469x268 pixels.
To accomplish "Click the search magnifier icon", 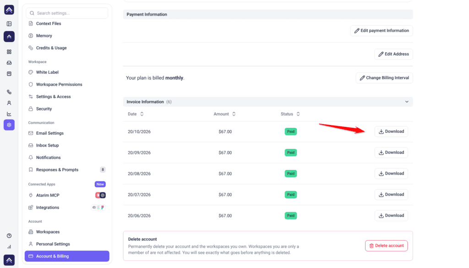I will click(x=32, y=13).
